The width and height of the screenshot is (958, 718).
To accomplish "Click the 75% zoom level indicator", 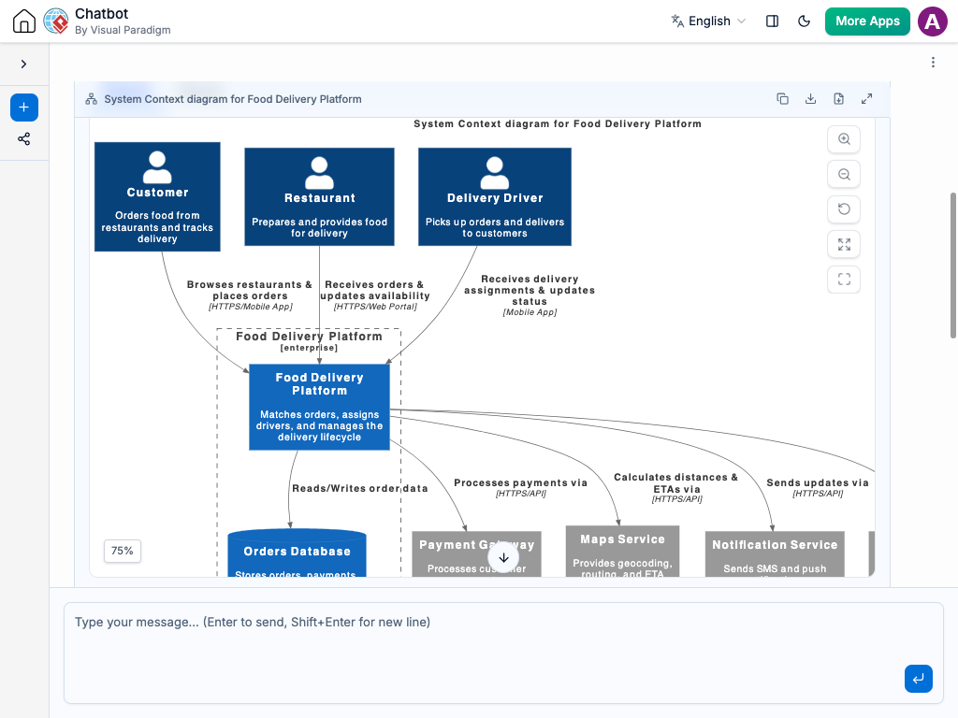I will coord(123,551).
